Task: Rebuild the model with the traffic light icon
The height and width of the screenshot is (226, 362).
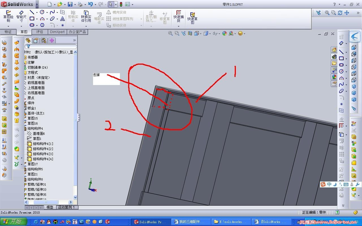Action: point(121,4)
